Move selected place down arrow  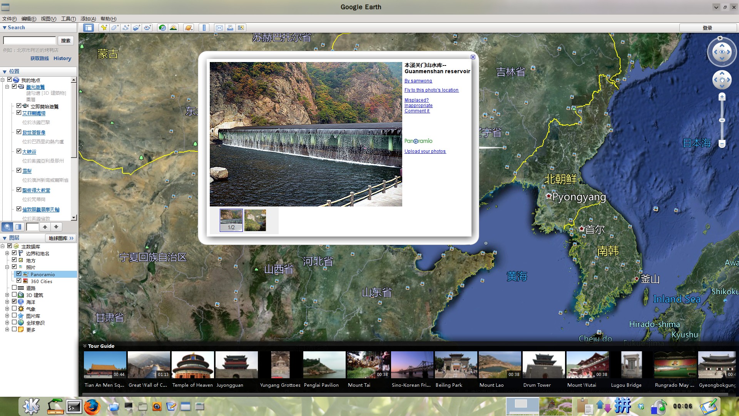pos(56,227)
